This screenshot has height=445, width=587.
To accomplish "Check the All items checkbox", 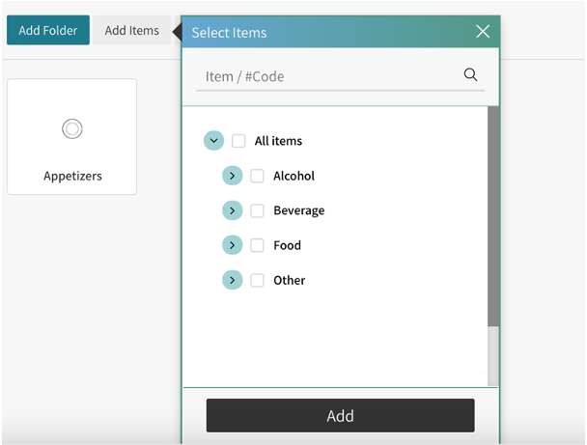I will pos(238,141).
